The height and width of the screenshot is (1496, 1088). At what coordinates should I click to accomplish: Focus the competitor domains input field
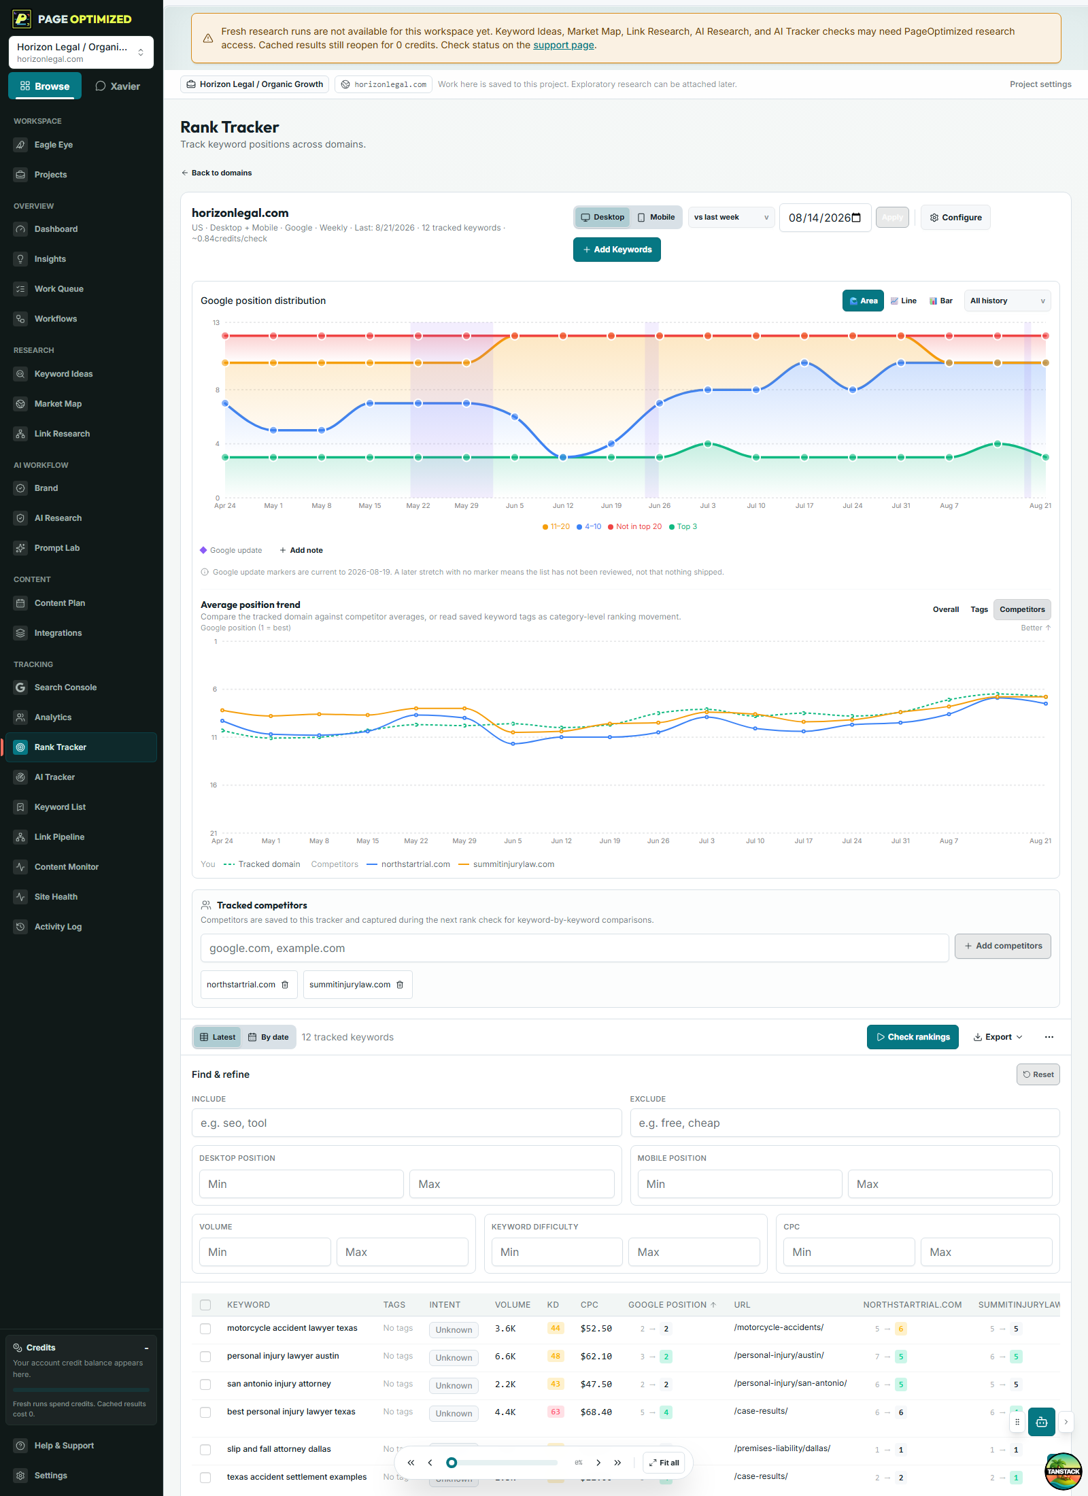pyautogui.click(x=575, y=948)
